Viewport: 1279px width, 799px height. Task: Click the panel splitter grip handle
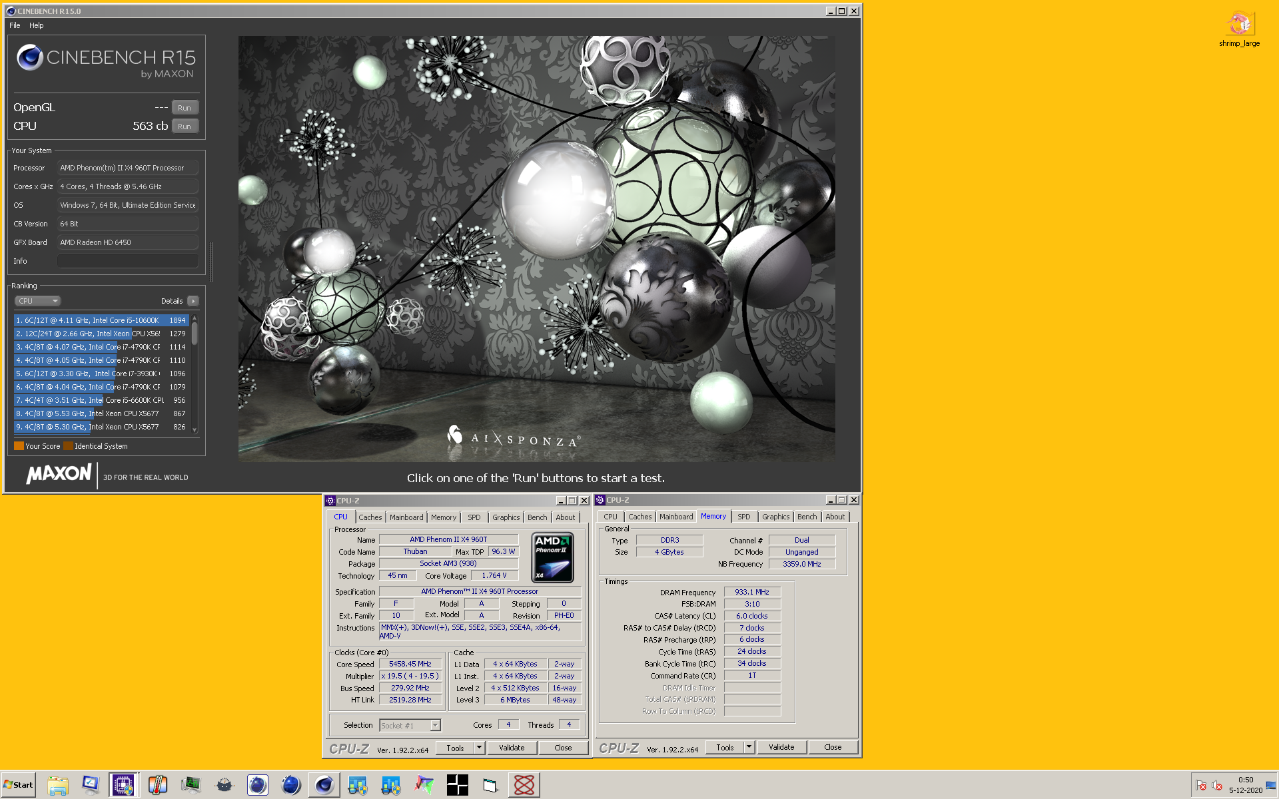(211, 262)
